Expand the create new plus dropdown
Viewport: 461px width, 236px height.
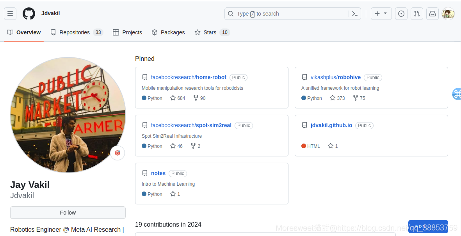381,14
